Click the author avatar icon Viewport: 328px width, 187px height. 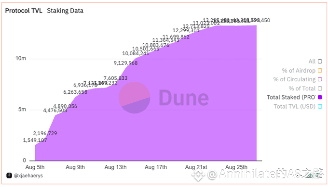9,175
